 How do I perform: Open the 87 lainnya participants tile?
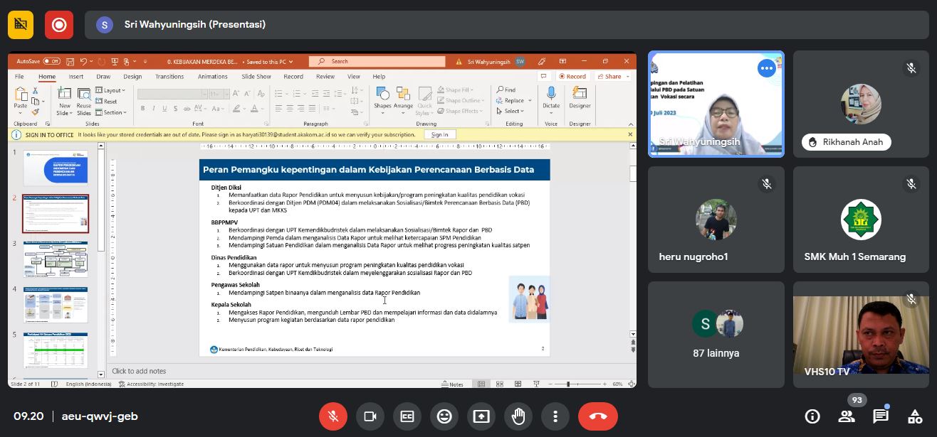(716, 335)
